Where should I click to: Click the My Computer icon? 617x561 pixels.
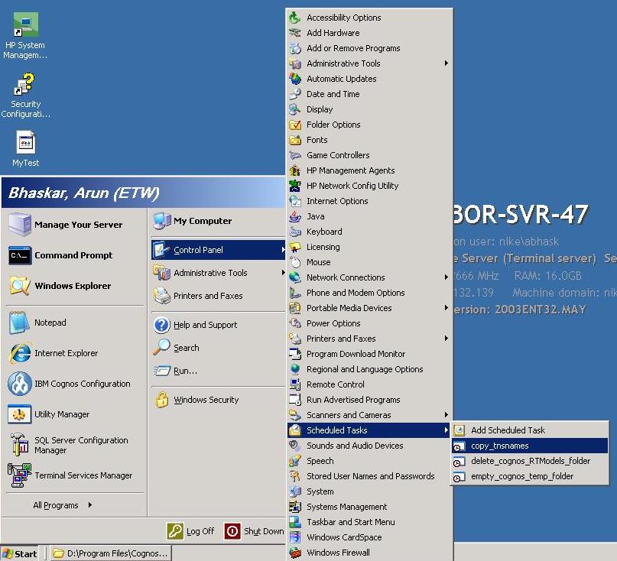(x=162, y=221)
